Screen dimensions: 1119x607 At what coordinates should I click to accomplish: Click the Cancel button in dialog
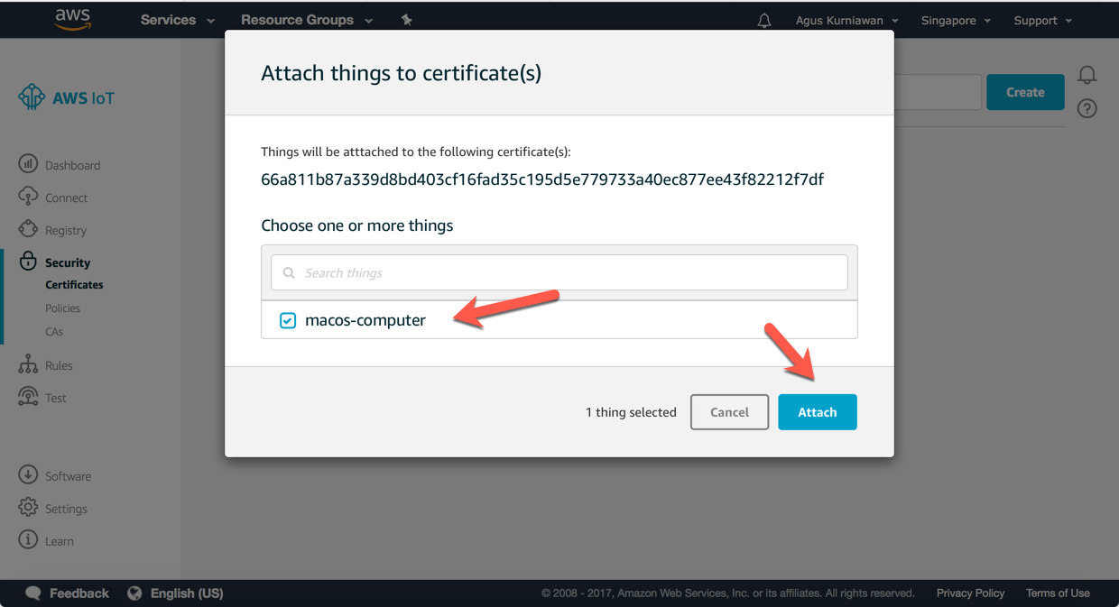[729, 412]
